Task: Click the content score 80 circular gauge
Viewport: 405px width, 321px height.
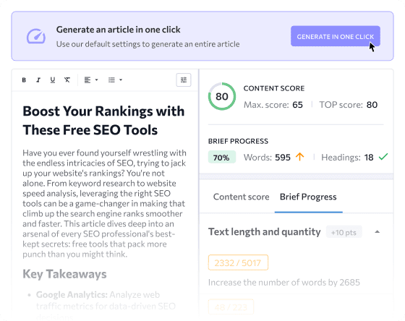Action: point(222,96)
